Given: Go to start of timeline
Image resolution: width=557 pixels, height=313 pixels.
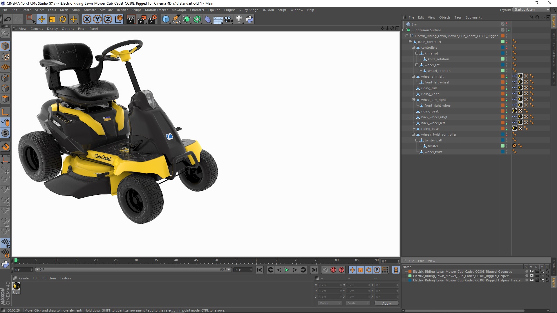Looking at the screenshot, I should [x=260, y=270].
